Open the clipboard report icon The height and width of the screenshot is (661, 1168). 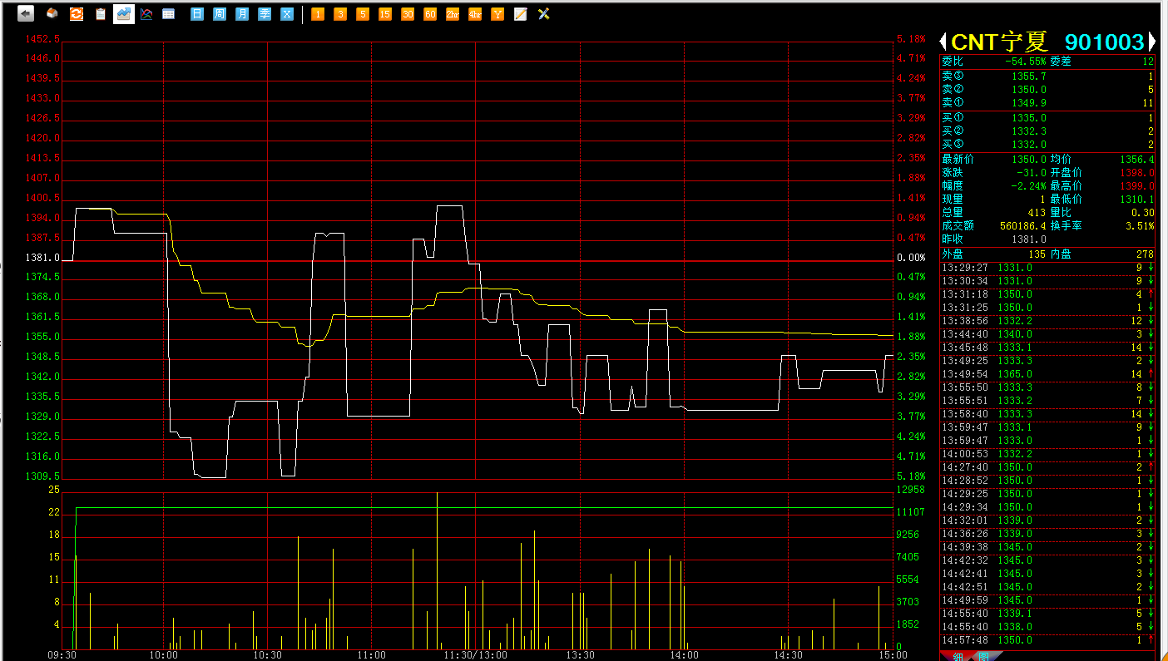point(101,14)
